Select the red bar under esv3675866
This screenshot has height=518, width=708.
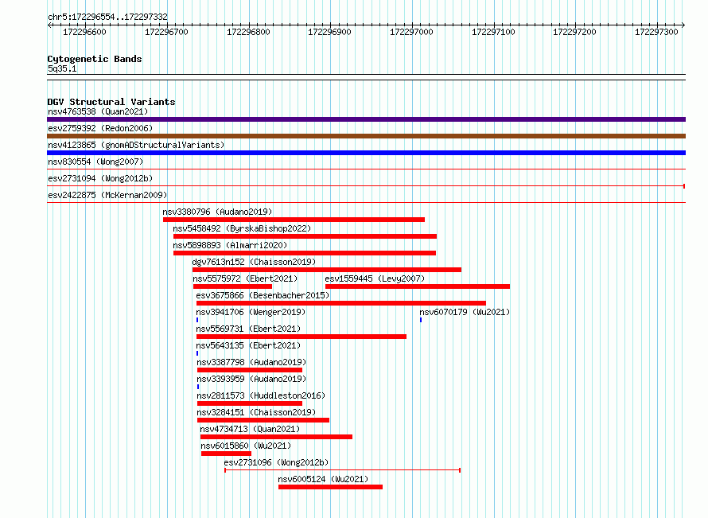tap(341, 303)
